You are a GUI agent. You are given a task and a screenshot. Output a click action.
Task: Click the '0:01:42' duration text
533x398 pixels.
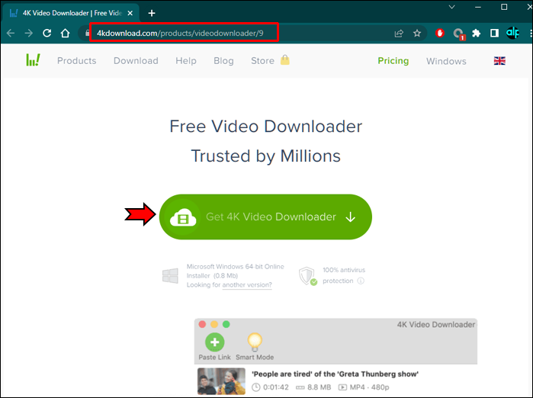(276, 387)
